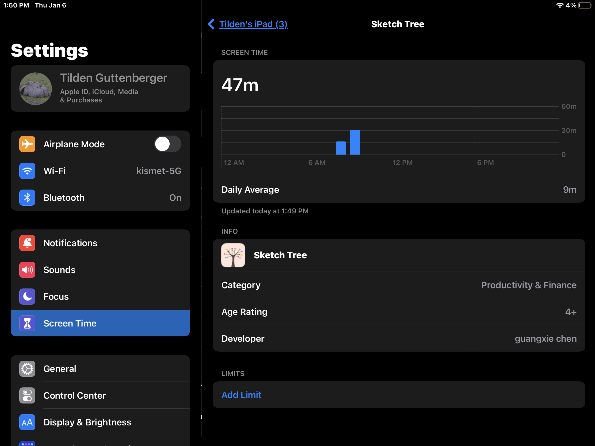This screenshot has height=446, width=595.
Task: Tap the Display & Brightness AA icon
Action: [27, 422]
